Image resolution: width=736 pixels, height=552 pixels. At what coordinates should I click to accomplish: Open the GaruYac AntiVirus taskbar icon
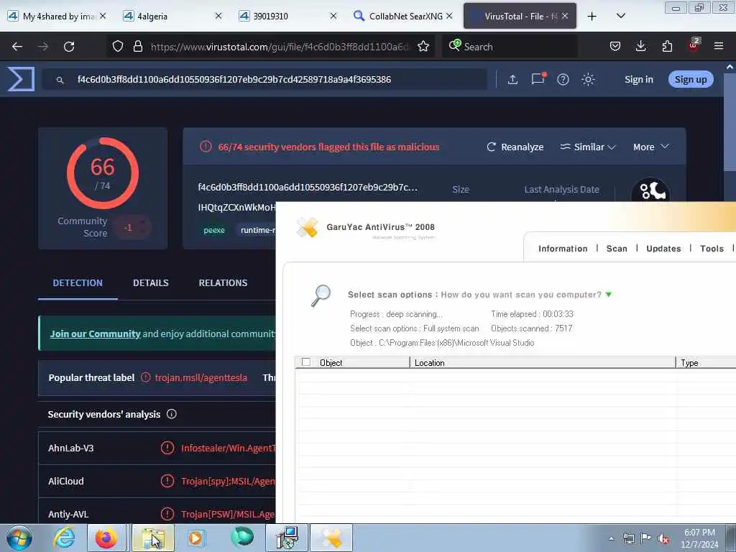tap(331, 538)
